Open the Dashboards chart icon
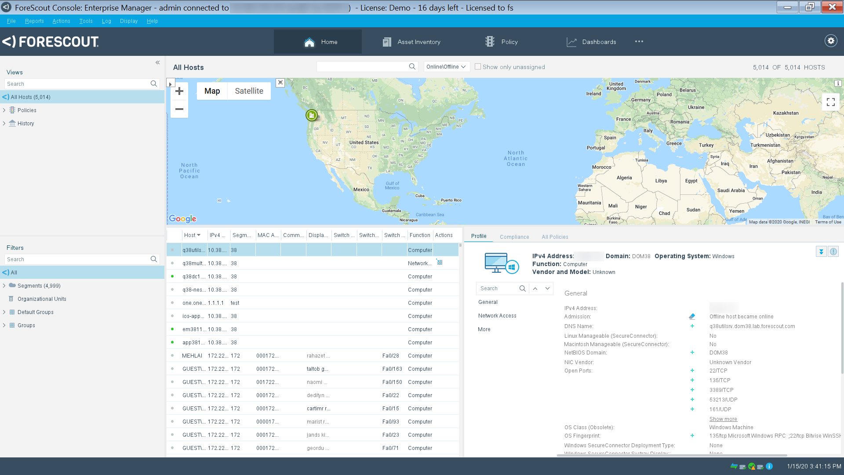The width and height of the screenshot is (844, 475). click(571, 42)
